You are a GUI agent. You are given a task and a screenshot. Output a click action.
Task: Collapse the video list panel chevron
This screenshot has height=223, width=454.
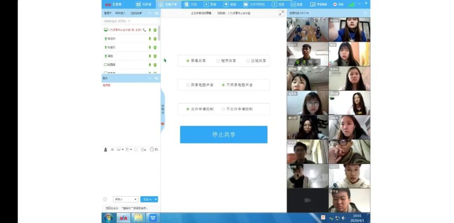pyautogui.click(x=365, y=13)
